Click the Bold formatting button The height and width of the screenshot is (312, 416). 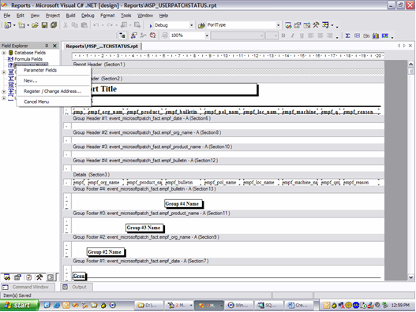tap(283, 35)
